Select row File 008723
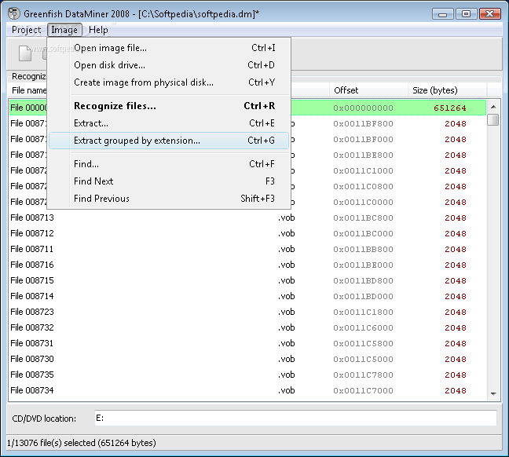 247,312
